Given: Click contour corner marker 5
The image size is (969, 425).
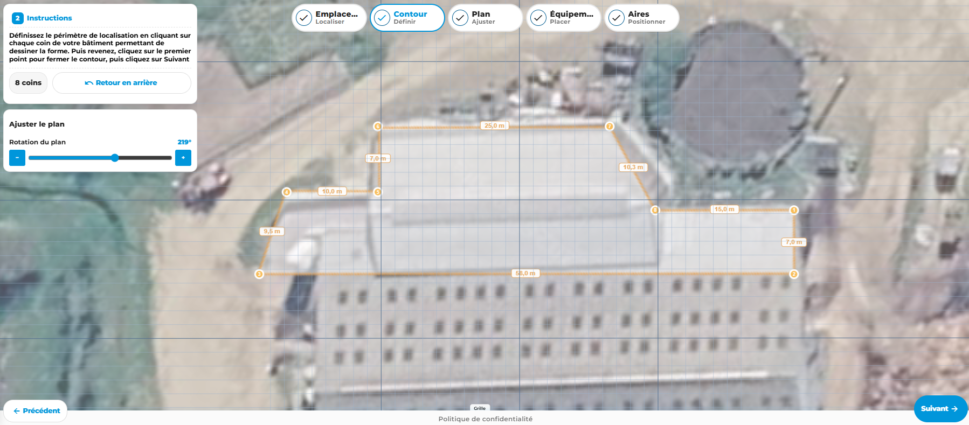Looking at the screenshot, I should (x=378, y=192).
